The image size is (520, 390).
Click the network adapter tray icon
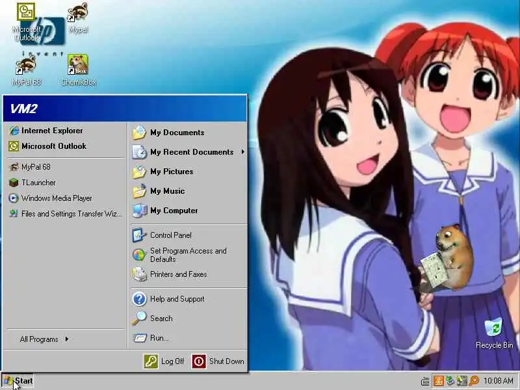point(462,381)
